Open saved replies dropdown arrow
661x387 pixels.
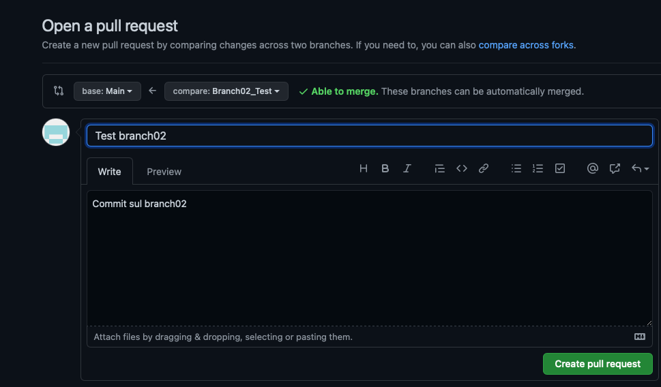tap(640, 168)
